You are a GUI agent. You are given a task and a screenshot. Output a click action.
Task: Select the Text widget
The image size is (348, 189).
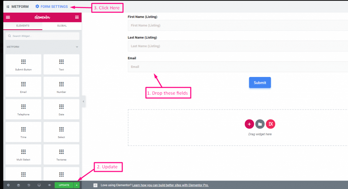coord(61,64)
